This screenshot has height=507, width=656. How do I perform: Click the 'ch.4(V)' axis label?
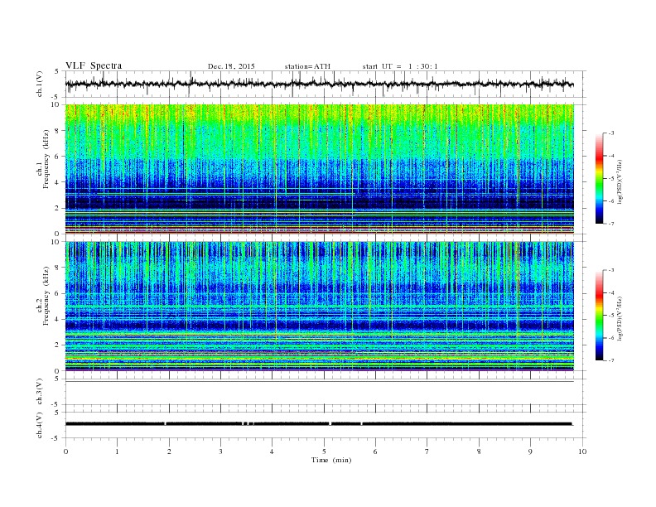tap(40, 425)
